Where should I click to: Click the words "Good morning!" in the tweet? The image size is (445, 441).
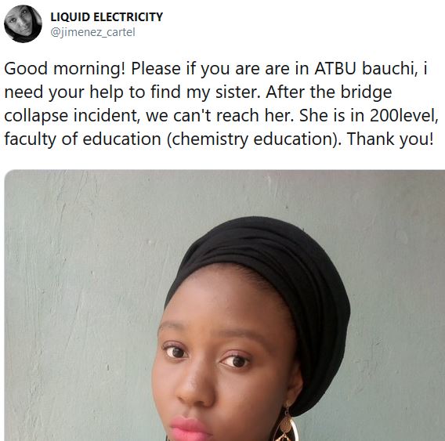tap(65, 69)
